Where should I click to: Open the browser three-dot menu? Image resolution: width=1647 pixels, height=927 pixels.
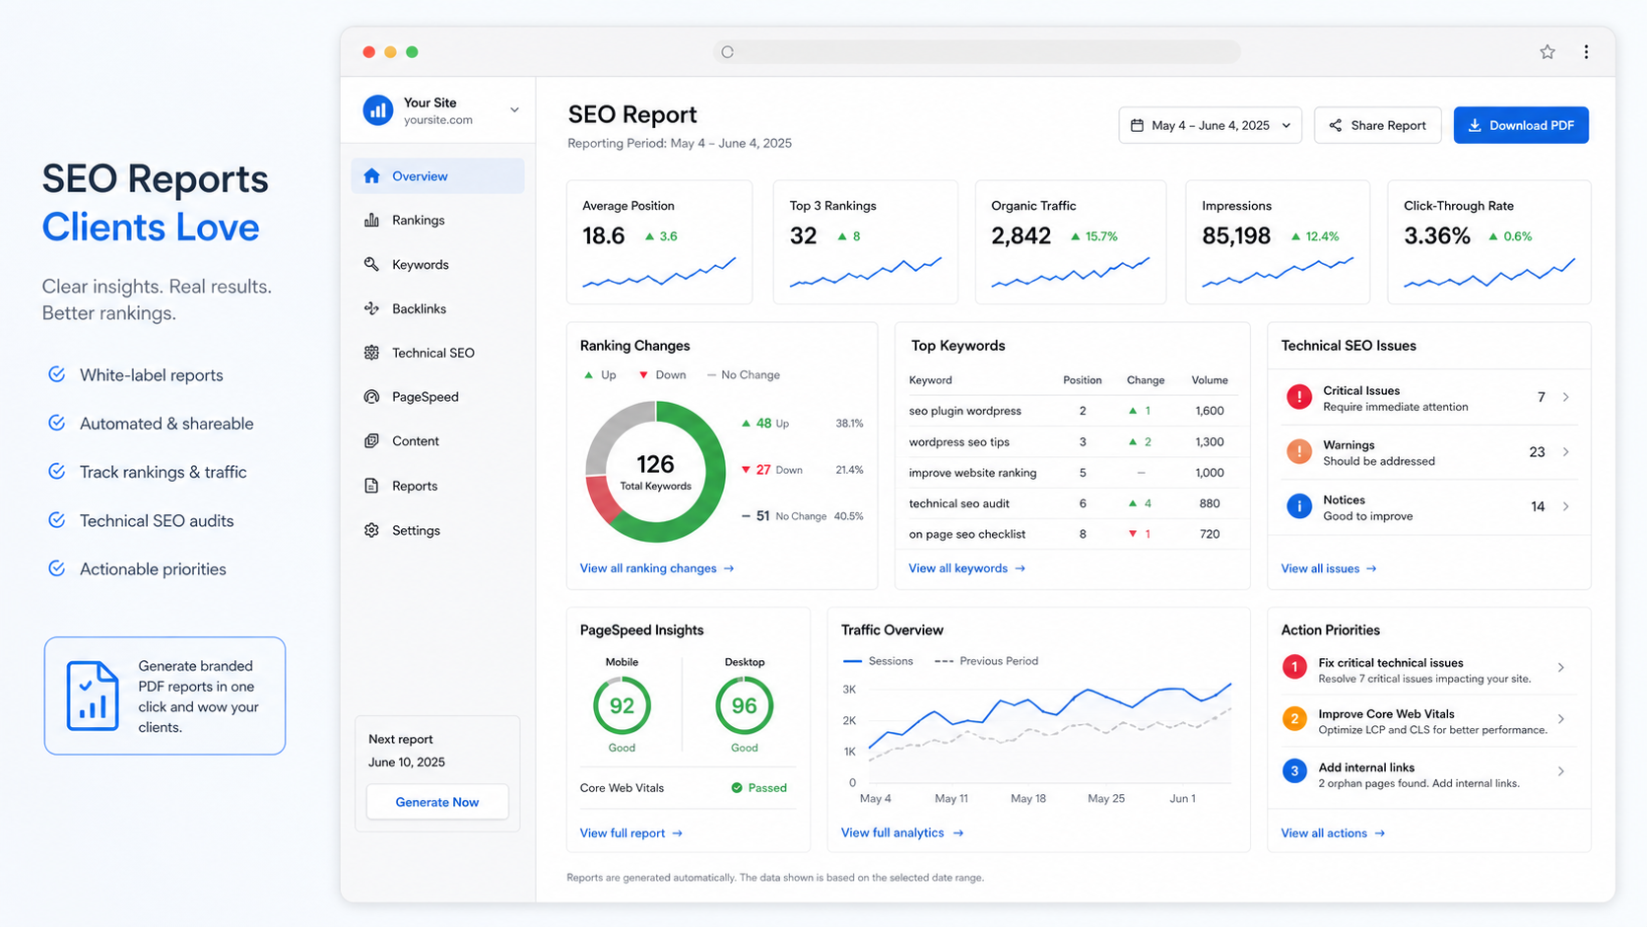[x=1586, y=52]
